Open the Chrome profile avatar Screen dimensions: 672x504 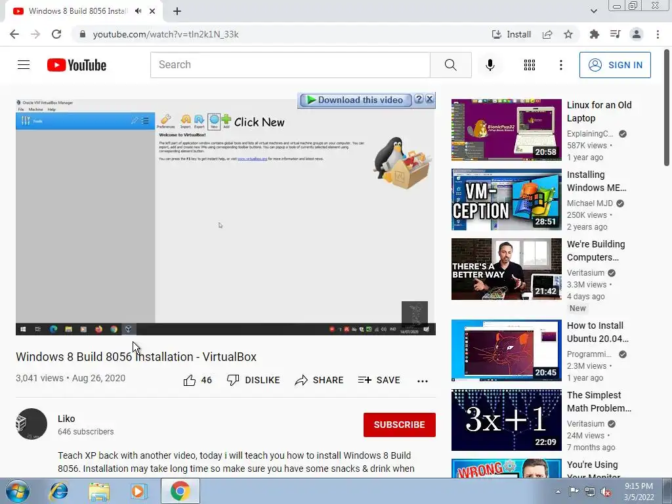[x=637, y=34]
